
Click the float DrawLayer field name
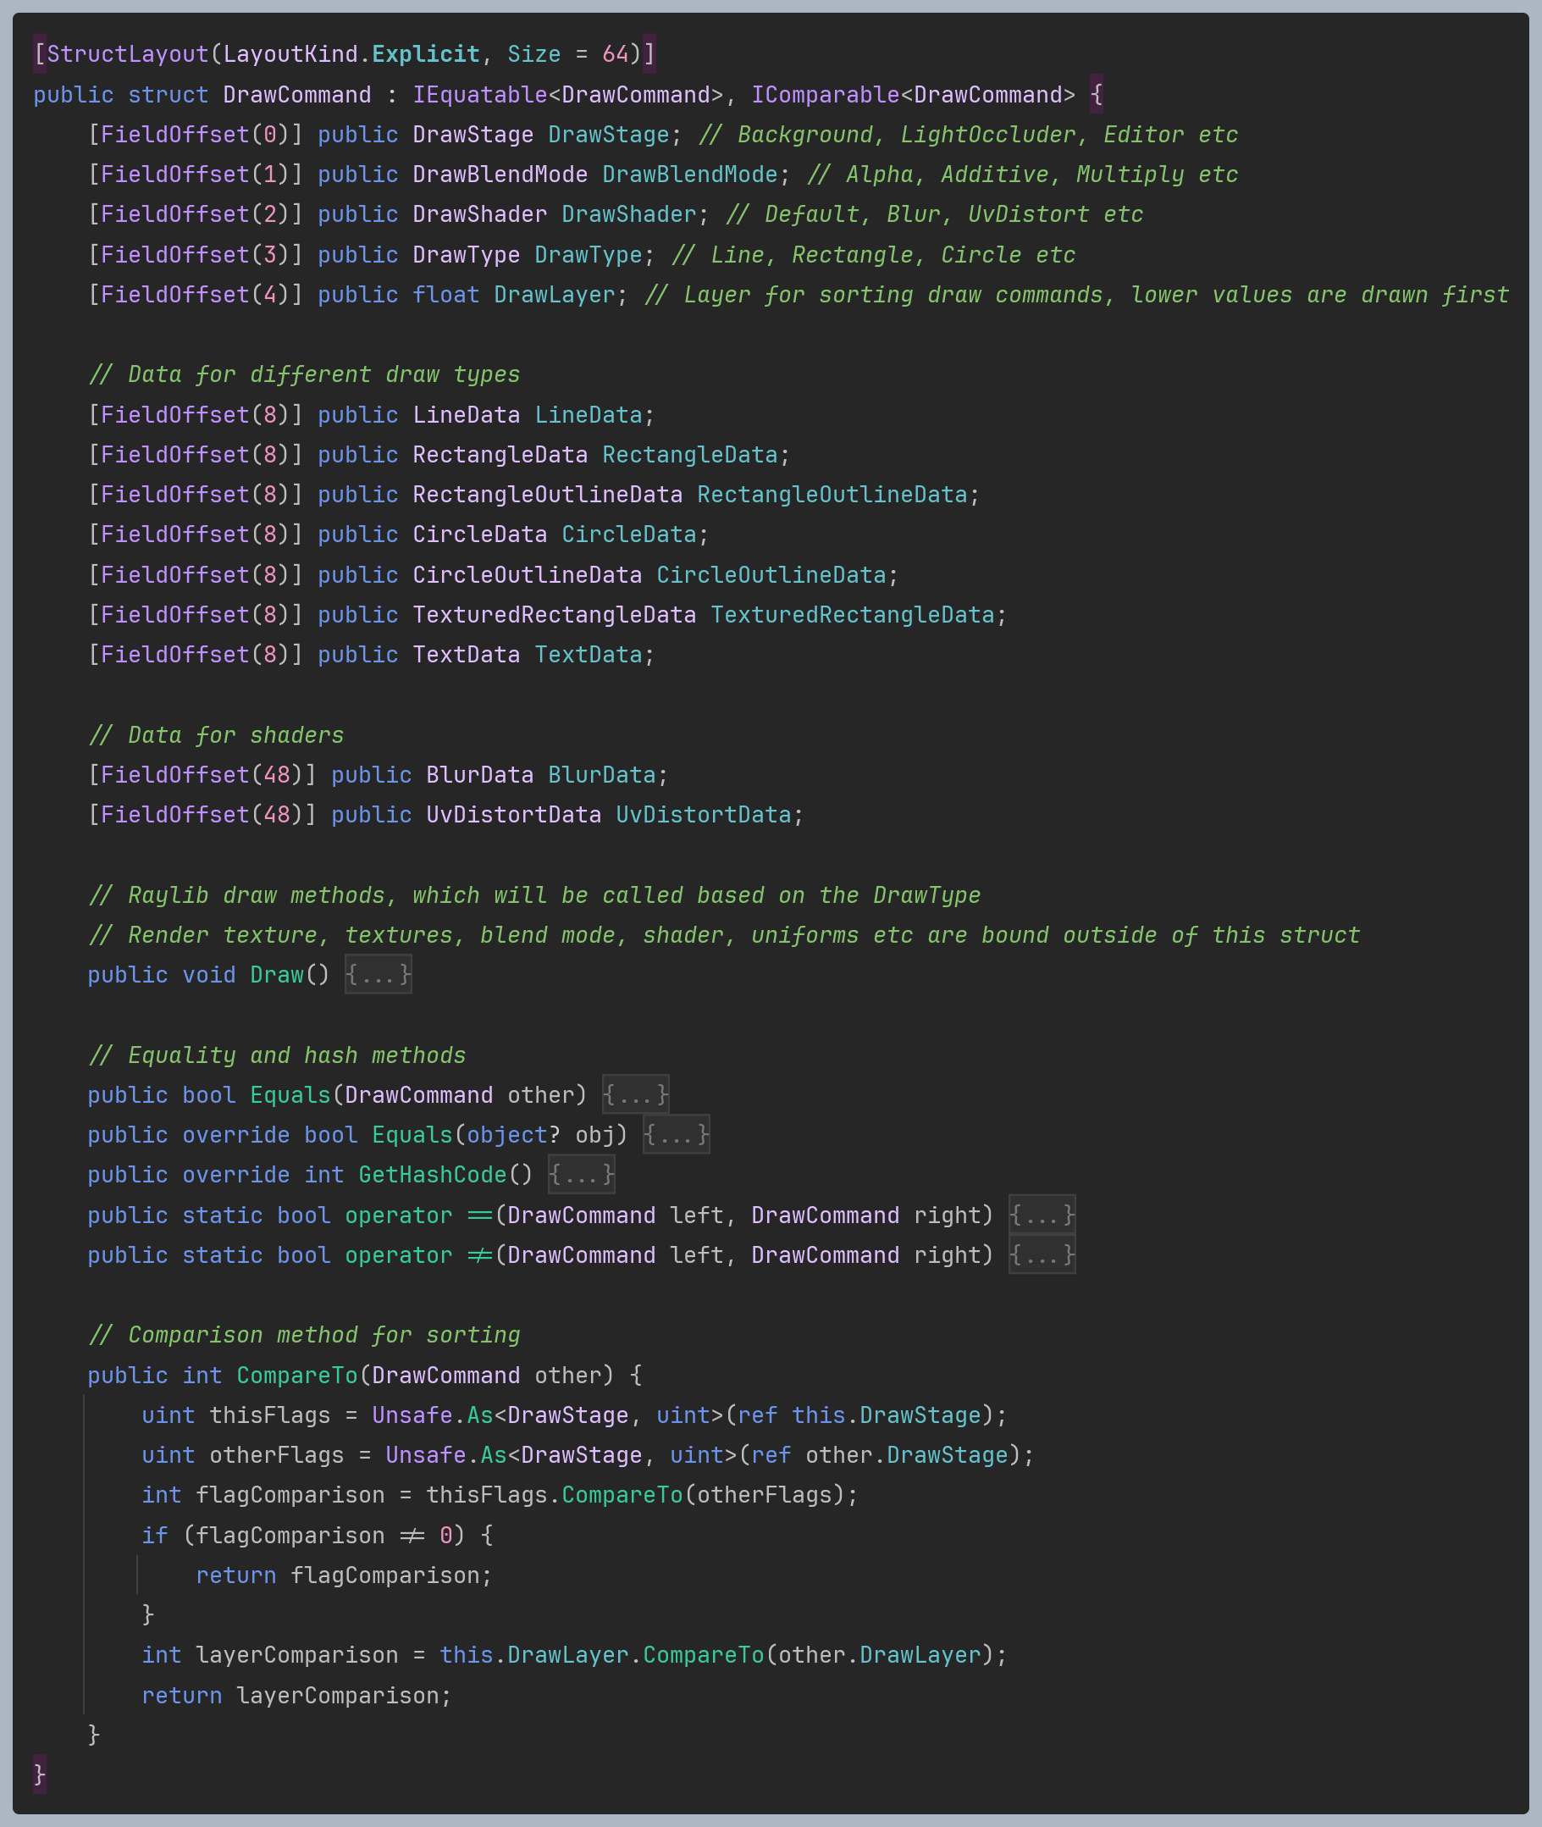[555, 295]
